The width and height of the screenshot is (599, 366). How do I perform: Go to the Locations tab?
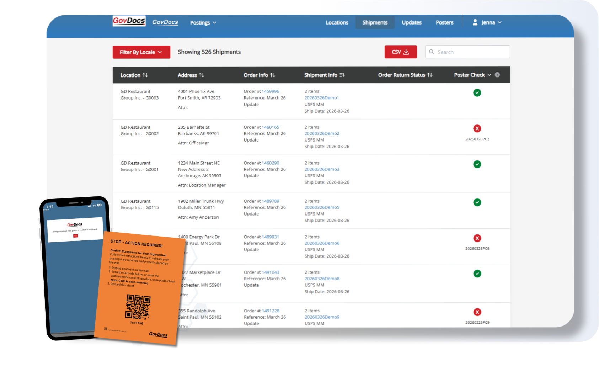point(337,22)
